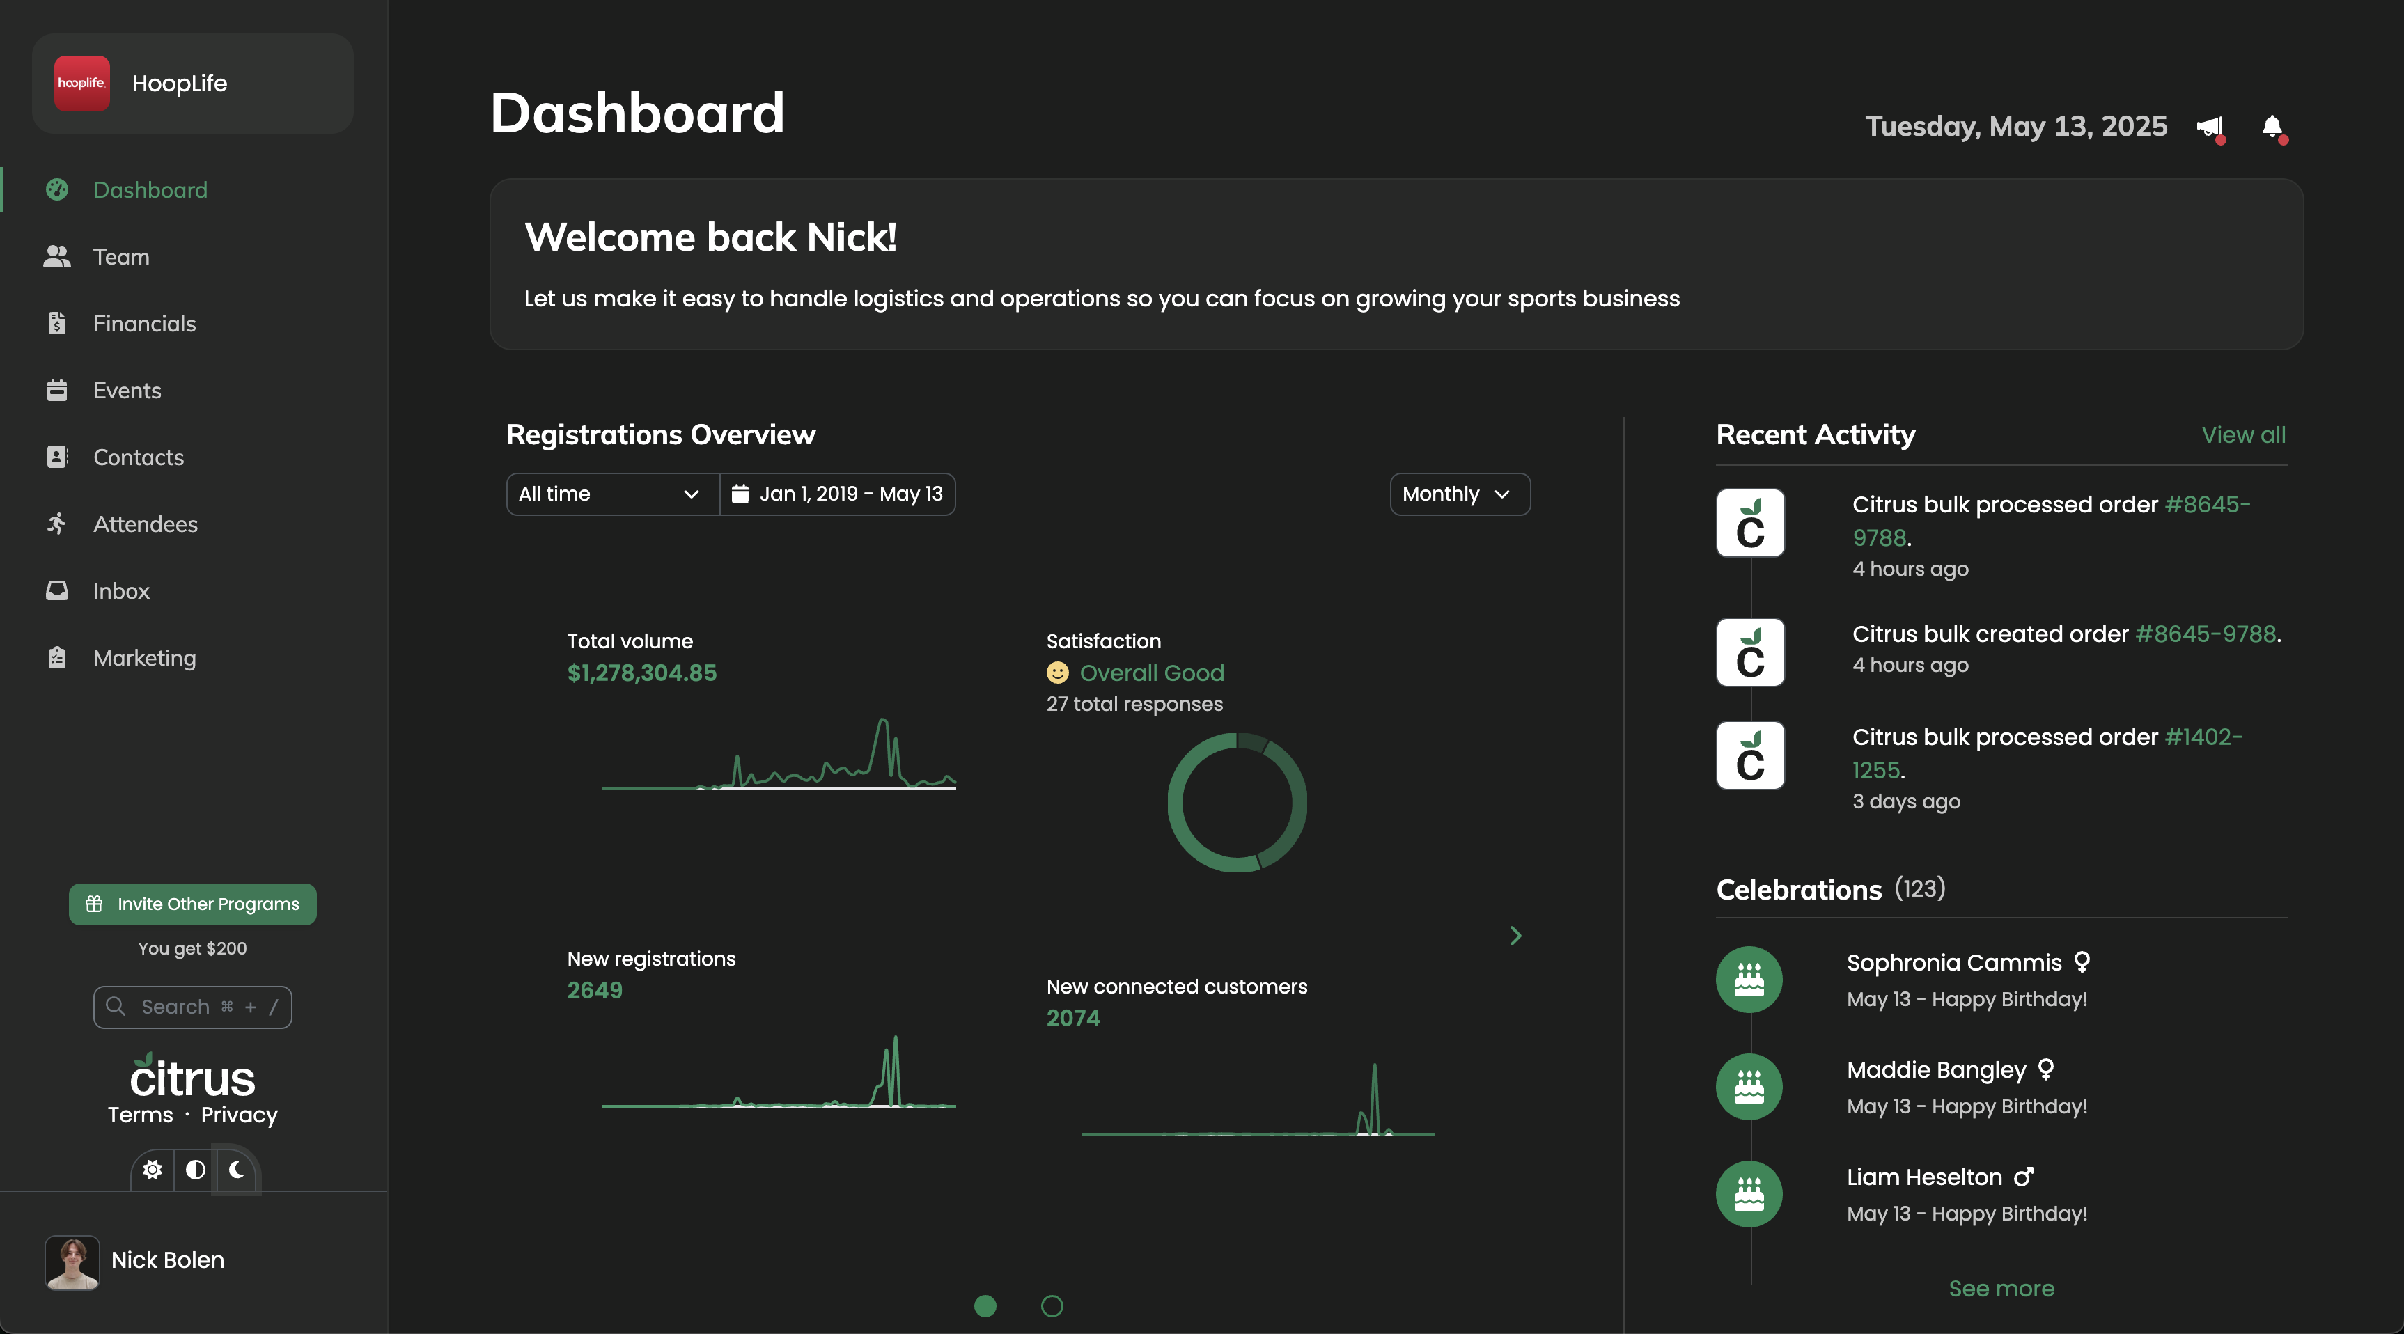Screen dimensions: 2404x1334
Task: Open the Inbox menu item
Action: coord(121,591)
